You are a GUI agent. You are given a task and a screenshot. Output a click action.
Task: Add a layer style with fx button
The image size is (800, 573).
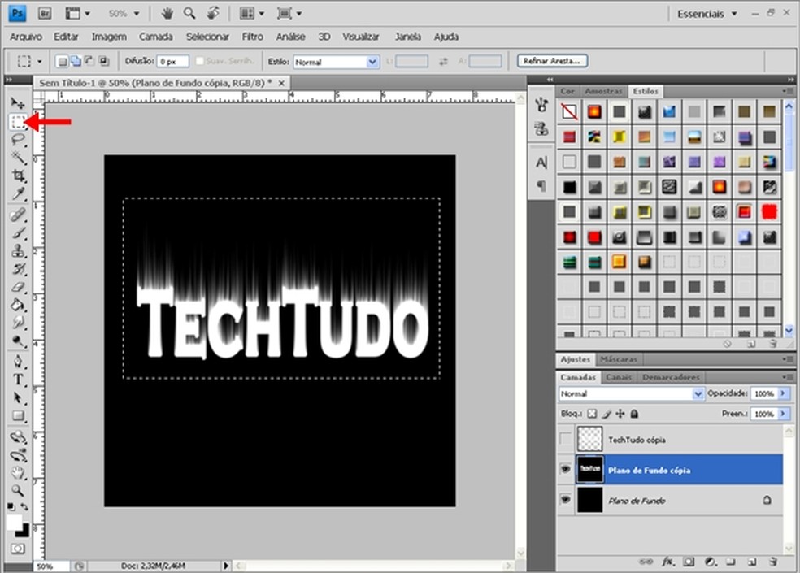coord(668,561)
